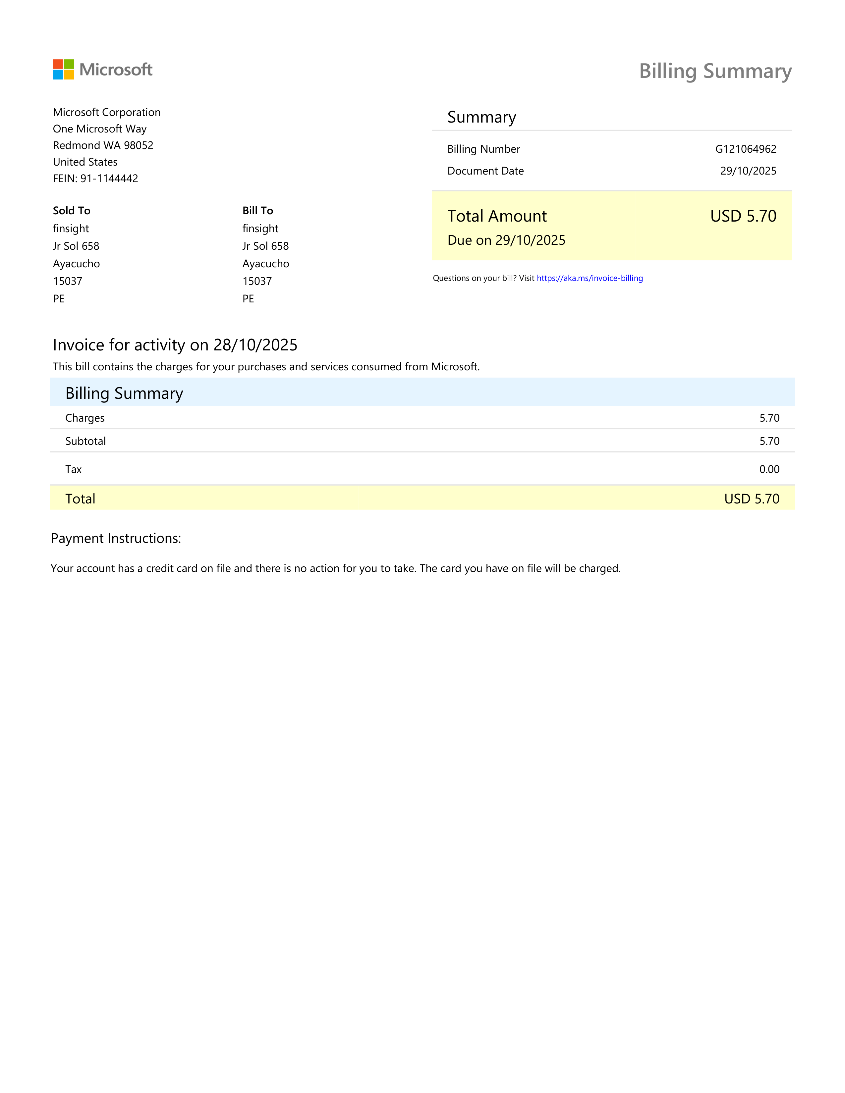This screenshot has width=845, height=1093.
Task: Select the Document Date 29/10/2025 value
Action: coord(748,171)
